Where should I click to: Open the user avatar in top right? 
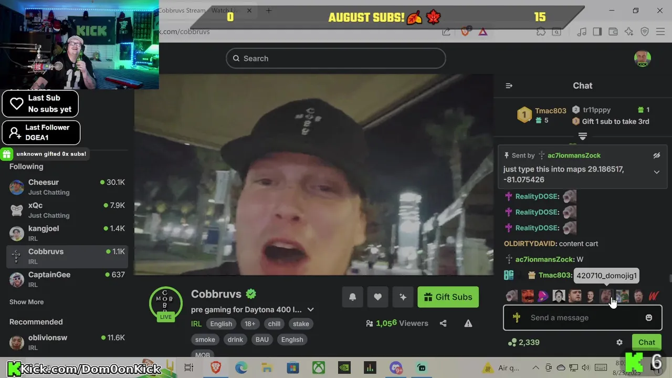click(643, 59)
